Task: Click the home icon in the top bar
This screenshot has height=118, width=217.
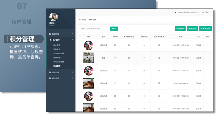Action: (x=175, y=12)
